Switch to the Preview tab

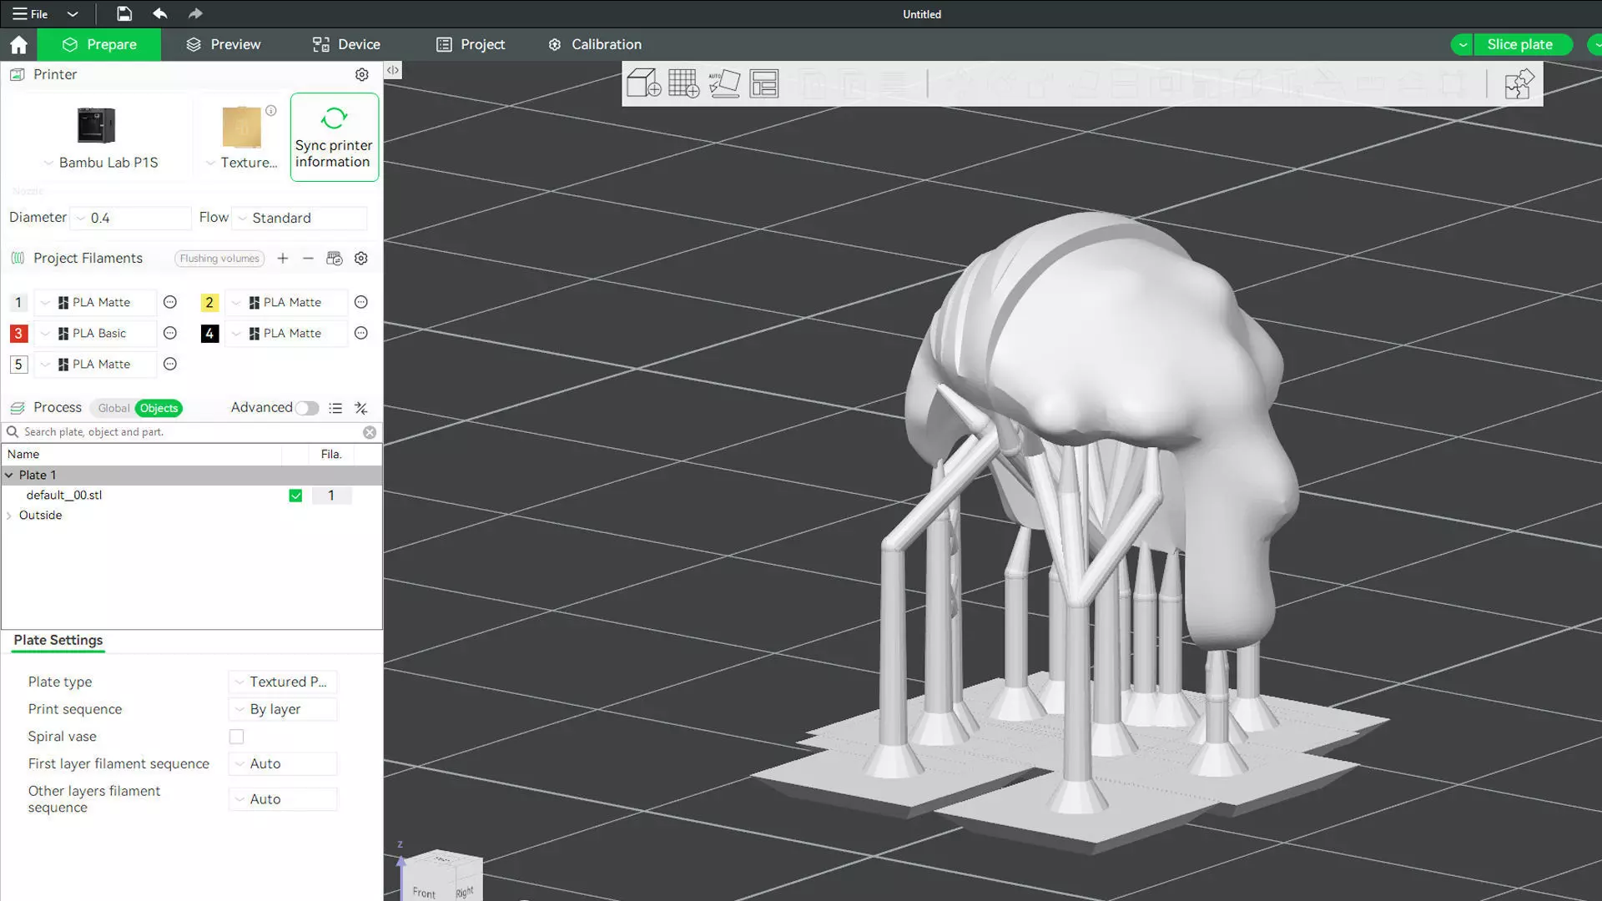tap(223, 44)
